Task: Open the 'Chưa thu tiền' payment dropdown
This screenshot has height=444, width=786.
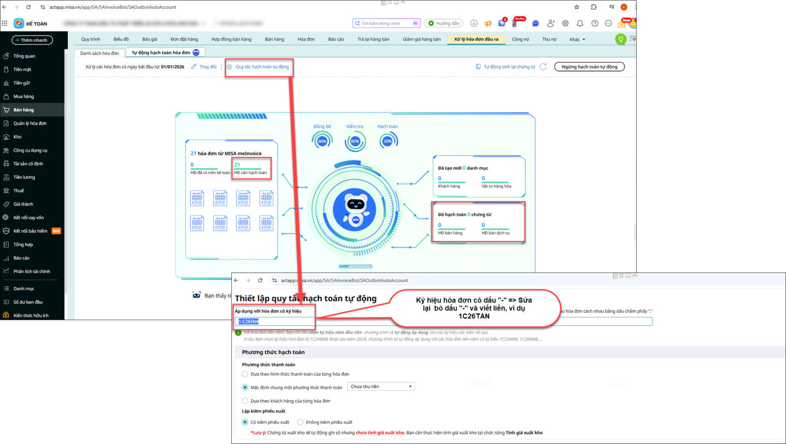Action: point(381,387)
